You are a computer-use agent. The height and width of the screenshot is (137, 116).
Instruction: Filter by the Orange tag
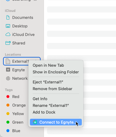tap(19, 105)
